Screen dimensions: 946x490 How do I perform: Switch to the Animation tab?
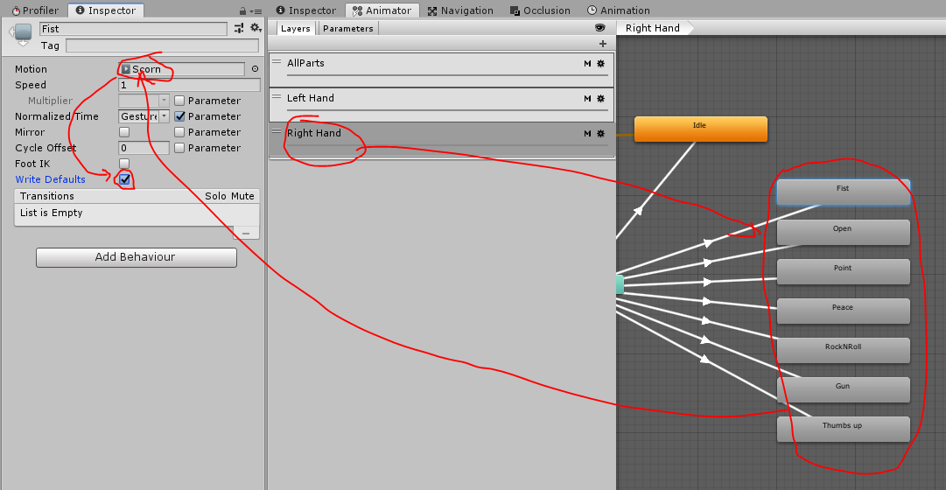(x=619, y=10)
